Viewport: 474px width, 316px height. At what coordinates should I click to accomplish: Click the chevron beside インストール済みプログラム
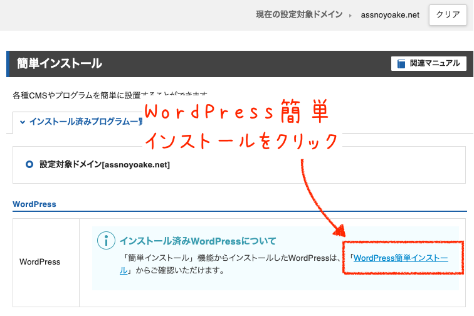pyautogui.click(x=23, y=122)
